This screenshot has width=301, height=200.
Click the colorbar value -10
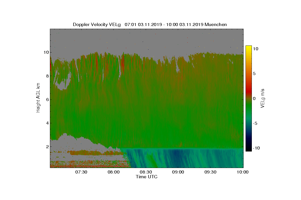point(256,148)
